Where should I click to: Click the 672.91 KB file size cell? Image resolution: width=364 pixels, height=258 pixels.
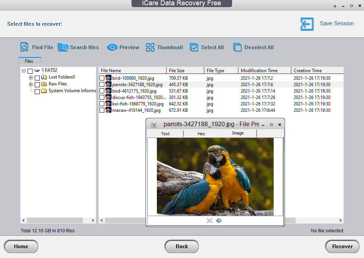coord(178,110)
